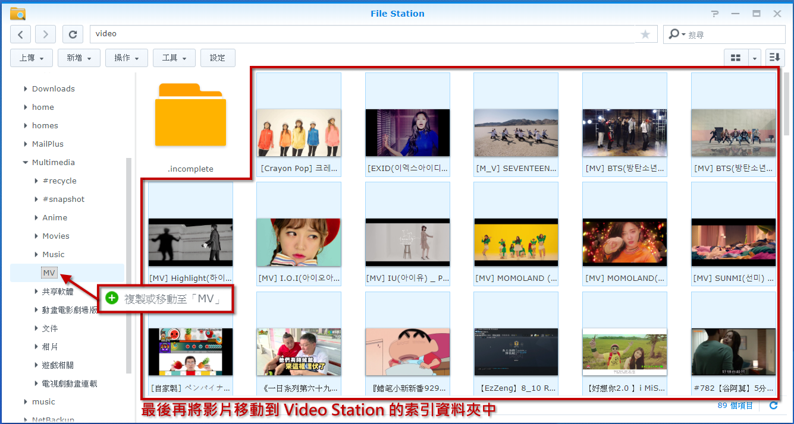Click into the 搜尋 search box
794x424 pixels.
735,34
